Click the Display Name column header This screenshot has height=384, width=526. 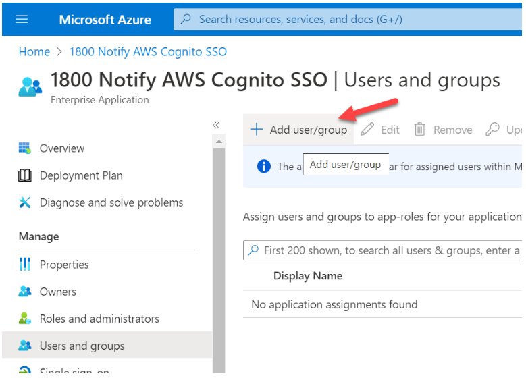pyautogui.click(x=308, y=275)
